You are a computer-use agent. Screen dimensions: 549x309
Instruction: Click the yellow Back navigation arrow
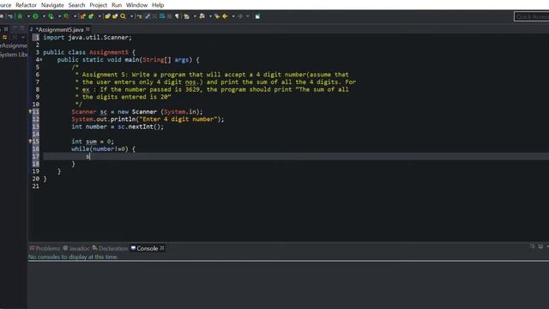click(x=225, y=16)
